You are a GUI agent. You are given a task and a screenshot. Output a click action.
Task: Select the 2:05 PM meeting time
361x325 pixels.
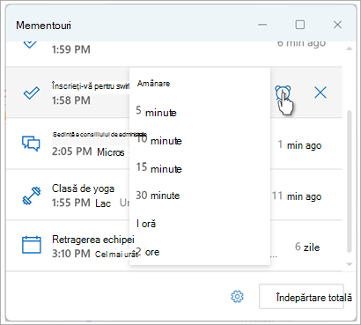[71, 151]
